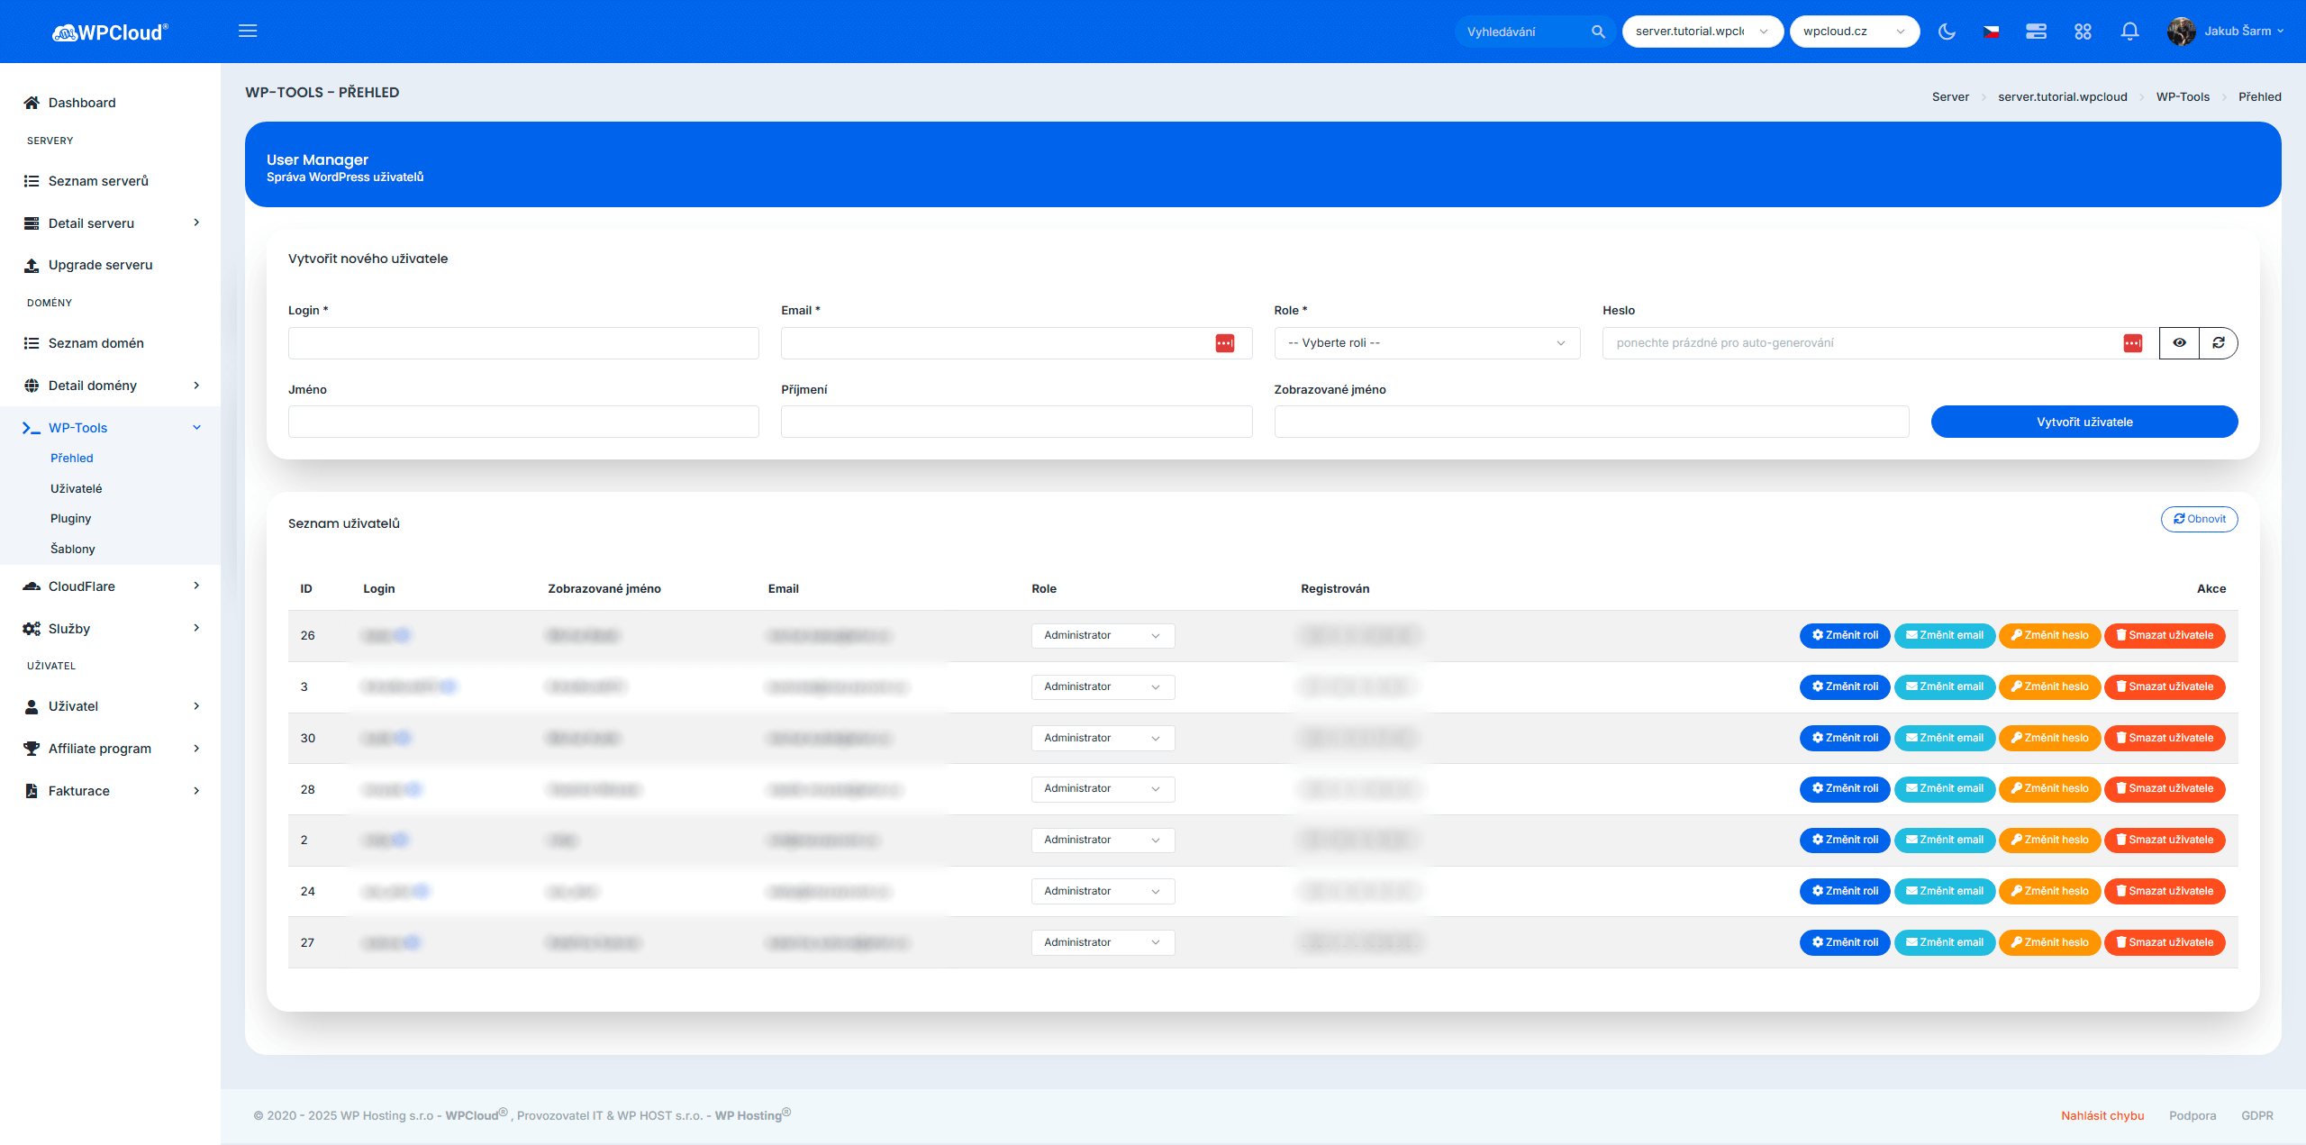
Task: Click the search magnifier icon
Action: [1598, 32]
